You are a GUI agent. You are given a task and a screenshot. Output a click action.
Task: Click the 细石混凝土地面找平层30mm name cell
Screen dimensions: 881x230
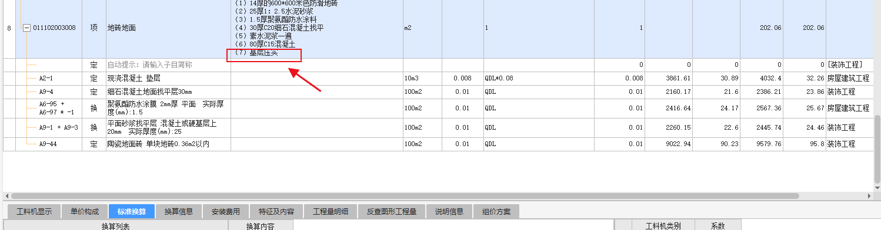[x=168, y=92]
